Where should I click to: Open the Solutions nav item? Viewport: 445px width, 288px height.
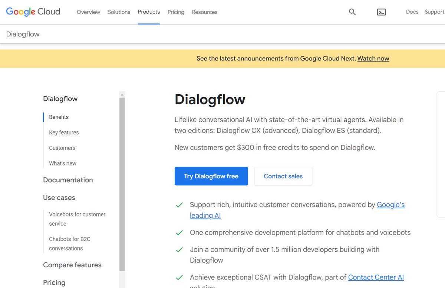(119, 12)
